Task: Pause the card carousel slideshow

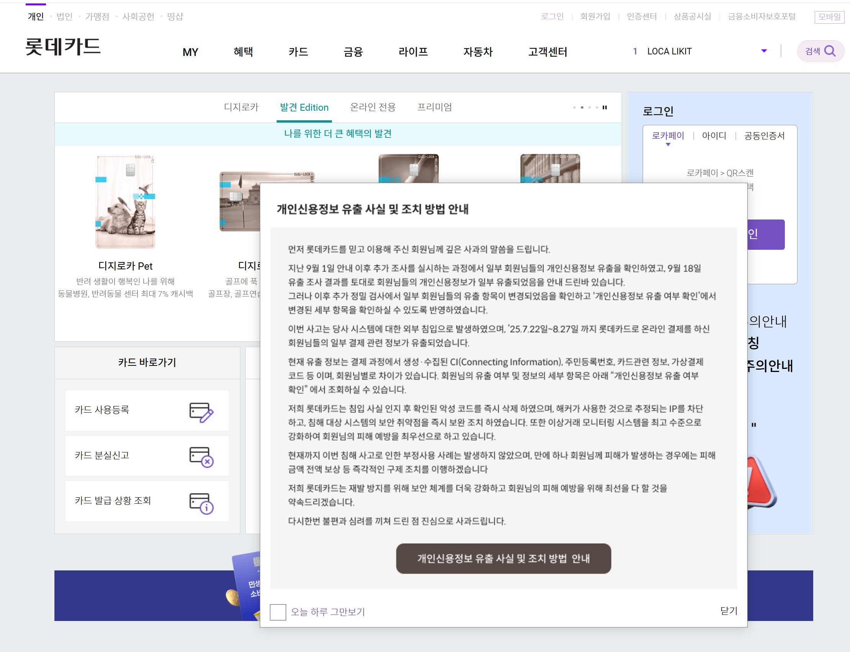Action: point(605,108)
